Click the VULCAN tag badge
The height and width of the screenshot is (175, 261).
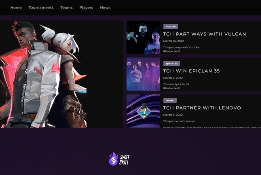pyautogui.click(x=170, y=26)
